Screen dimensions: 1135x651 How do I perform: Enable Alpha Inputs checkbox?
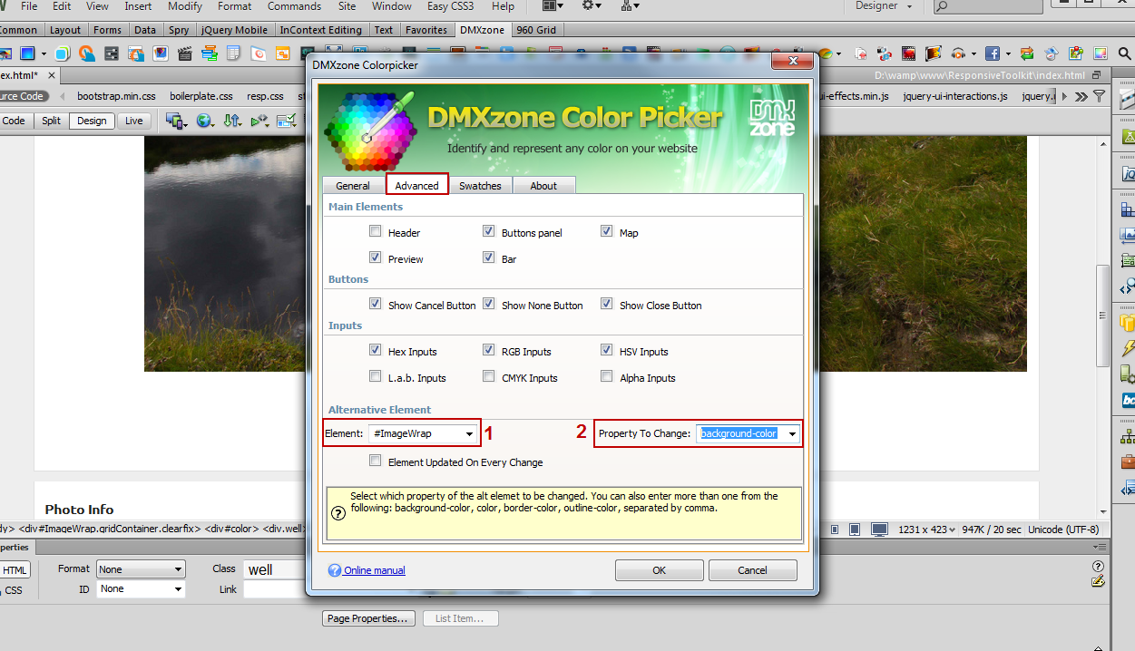click(607, 376)
